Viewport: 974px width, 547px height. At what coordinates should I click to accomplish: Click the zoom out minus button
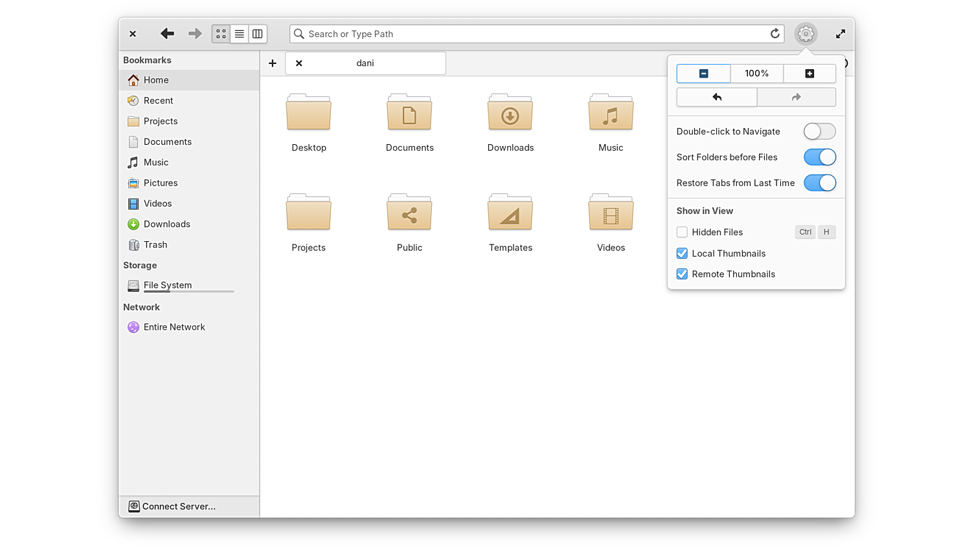coord(703,74)
